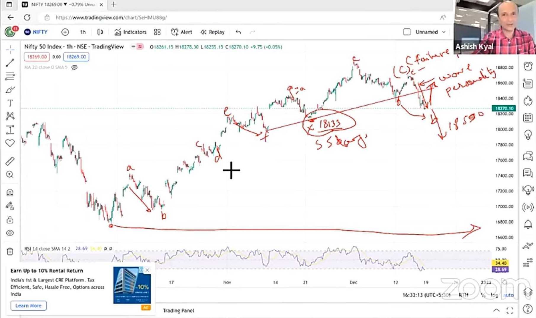The image size is (536, 318).
Task: Select the crosshair cursor tool
Action: pyautogui.click(x=10, y=49)
